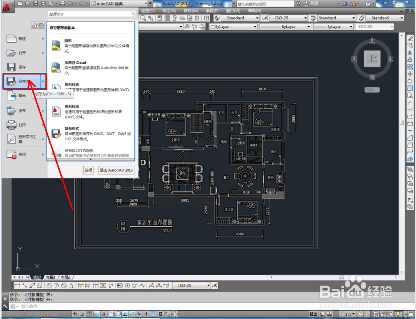Image resolution: width=416 pixels, height=319 pixels.
Task: Click the quick access Save disk icon
Action: click(36, 3)
